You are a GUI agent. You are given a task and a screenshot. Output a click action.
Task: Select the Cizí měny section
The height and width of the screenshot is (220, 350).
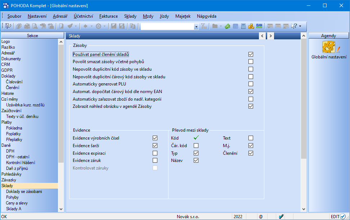10,99
